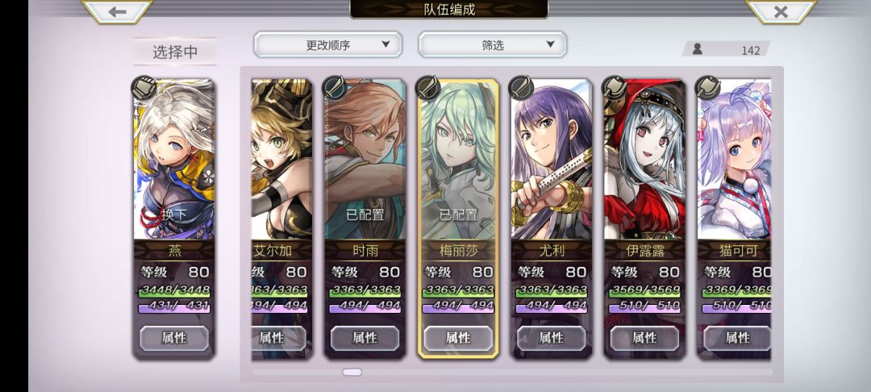Tap the weapon icon on 尤利's card

[521, 88]
